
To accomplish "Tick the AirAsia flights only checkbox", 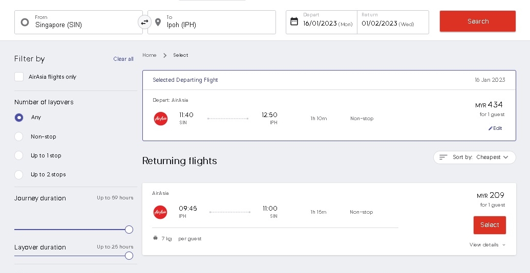I will 19,77.
